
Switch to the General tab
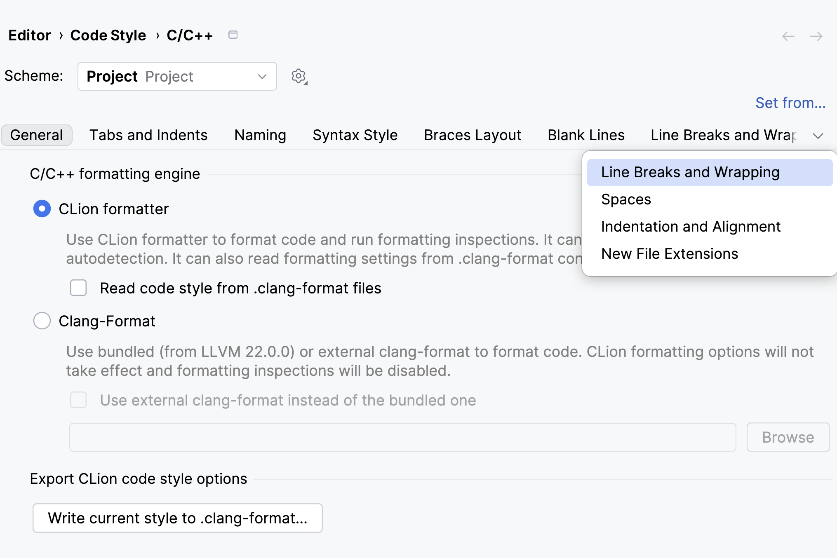[37, 135]
